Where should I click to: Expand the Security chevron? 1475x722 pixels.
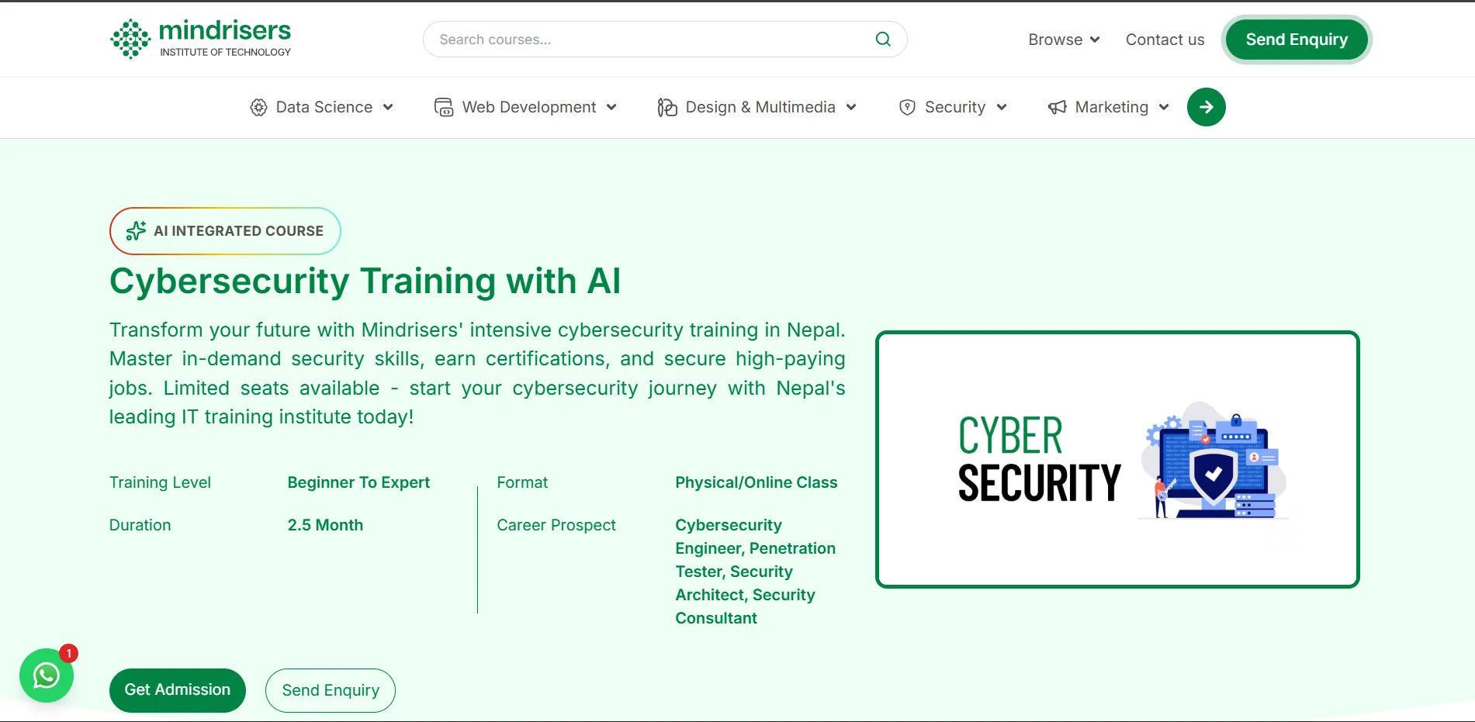point(1002,107)
